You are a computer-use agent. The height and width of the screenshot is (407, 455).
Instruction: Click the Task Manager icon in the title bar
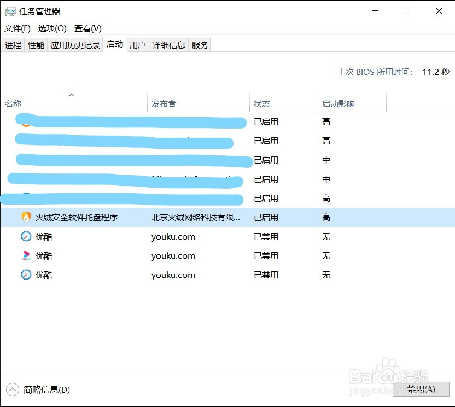tap(11, 10)
